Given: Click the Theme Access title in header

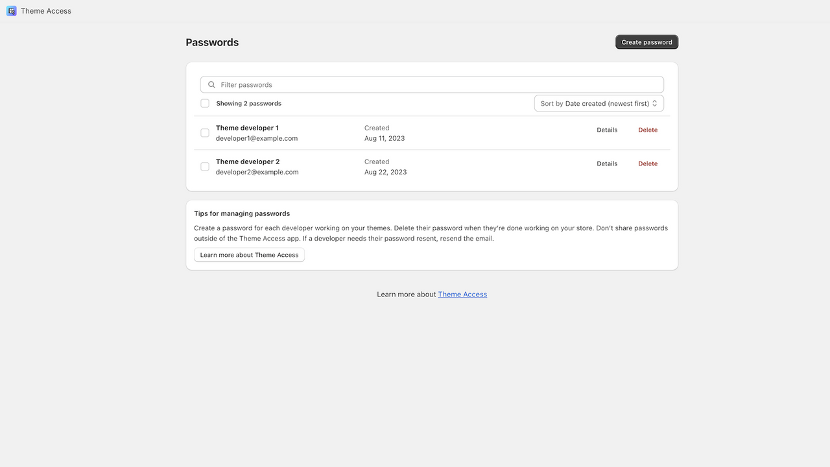Looking at the screenshot, I should point(45,10).
